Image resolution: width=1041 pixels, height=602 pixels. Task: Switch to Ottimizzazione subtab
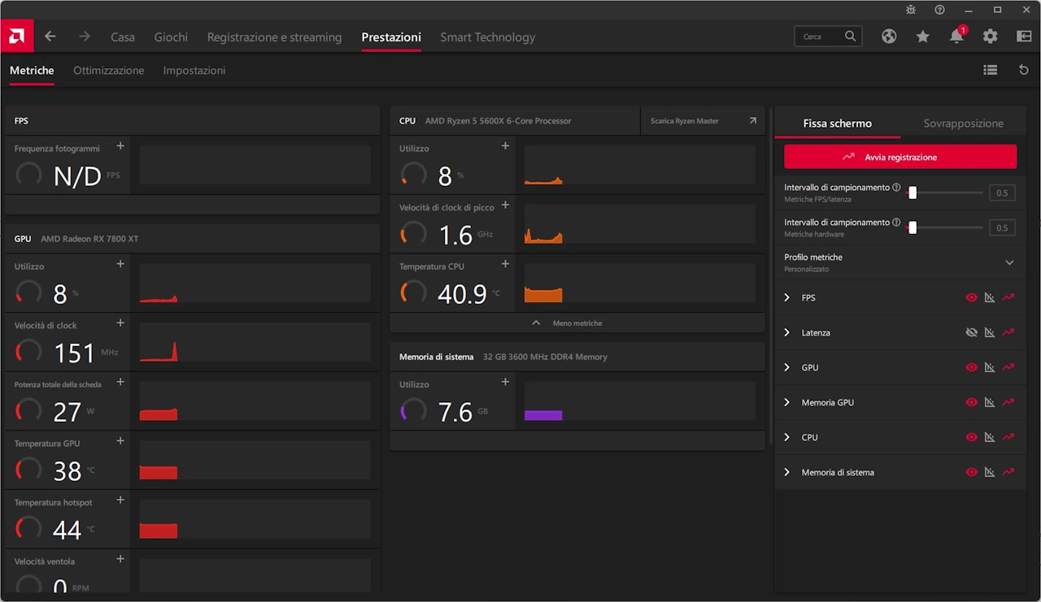point(109,71)
